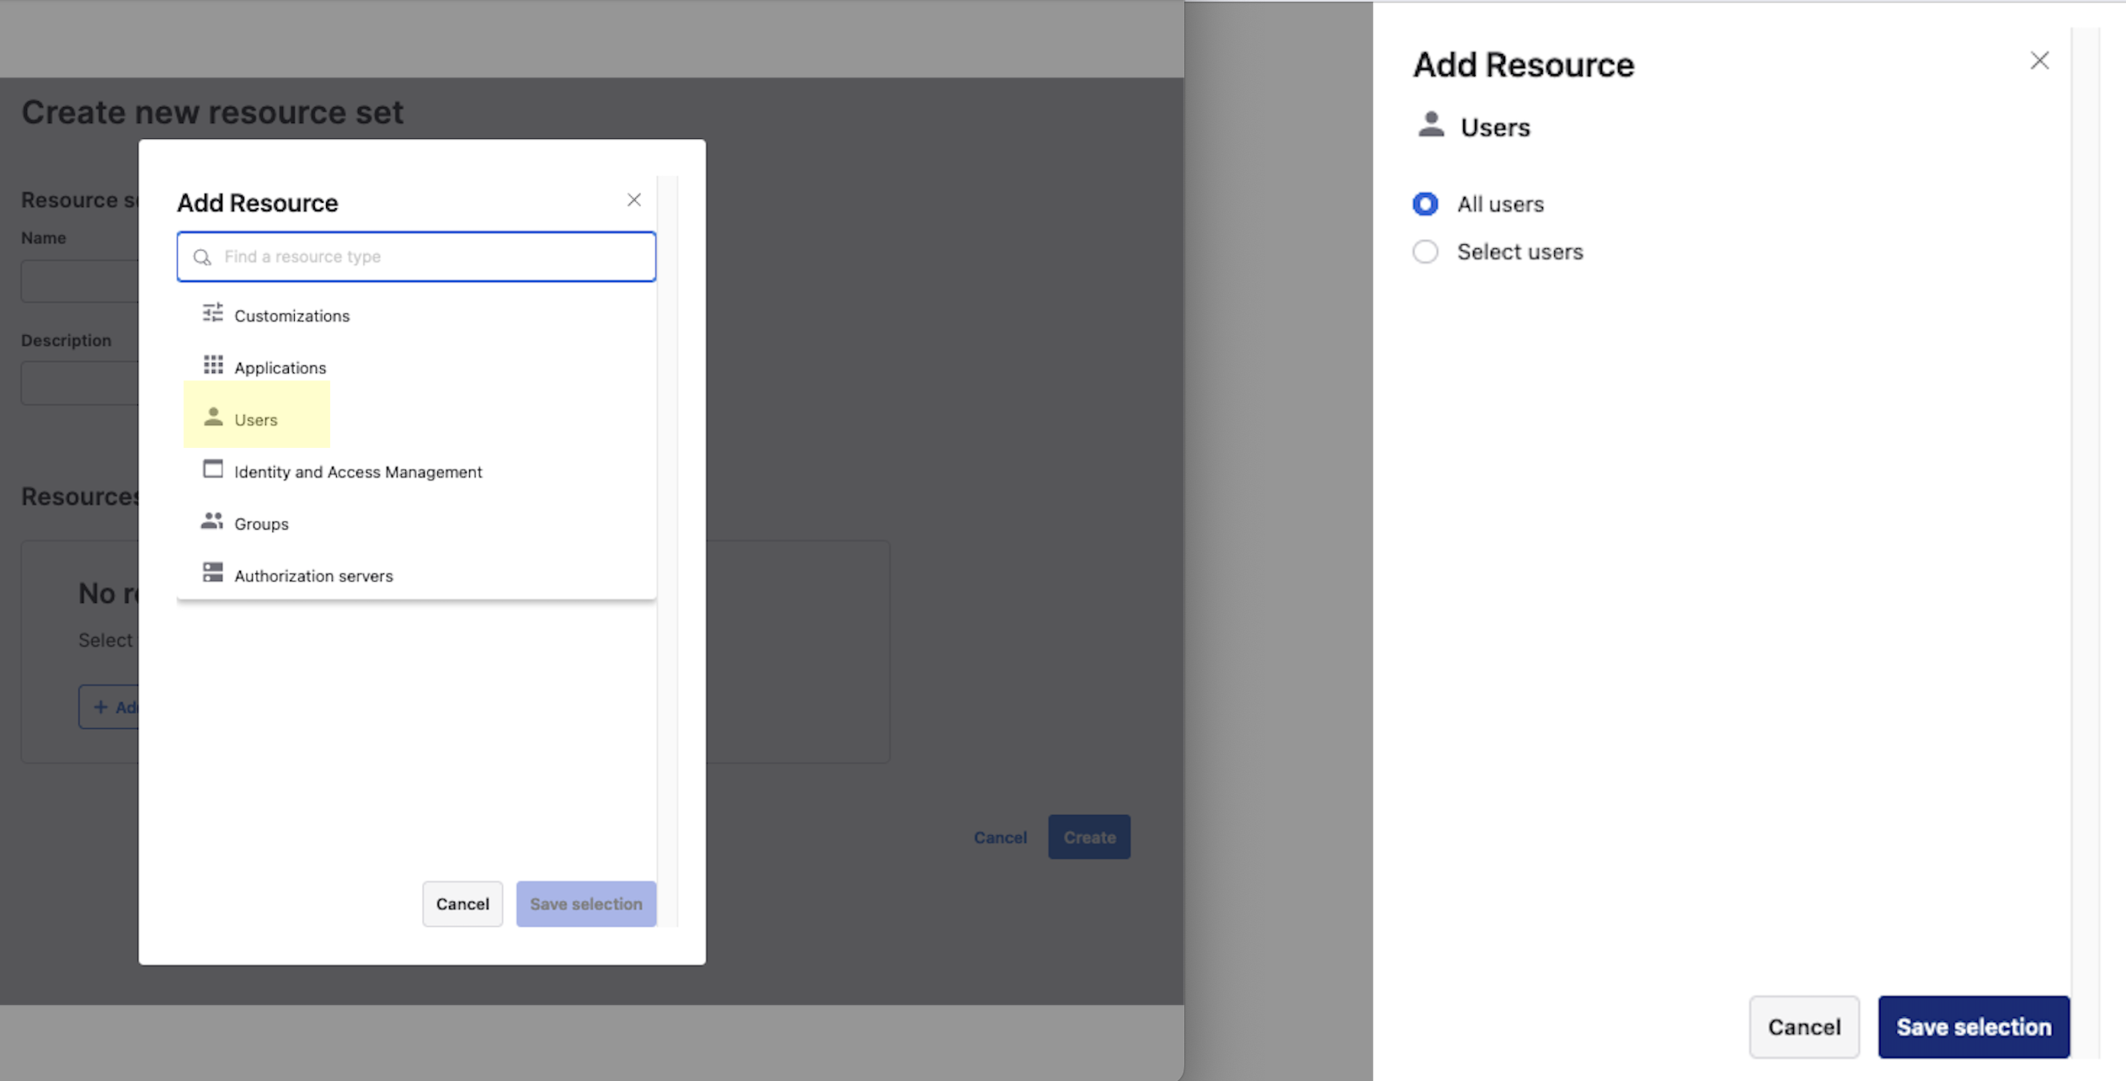Click Cancel in the Add Resource modal
This screenshot has height=1081, width=2126.
[462, 903]
